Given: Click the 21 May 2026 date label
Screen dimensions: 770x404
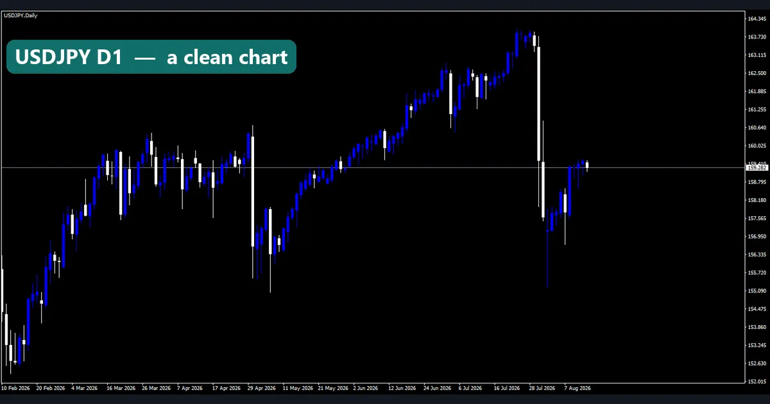Looking at the screenshot, I should 332,388.
